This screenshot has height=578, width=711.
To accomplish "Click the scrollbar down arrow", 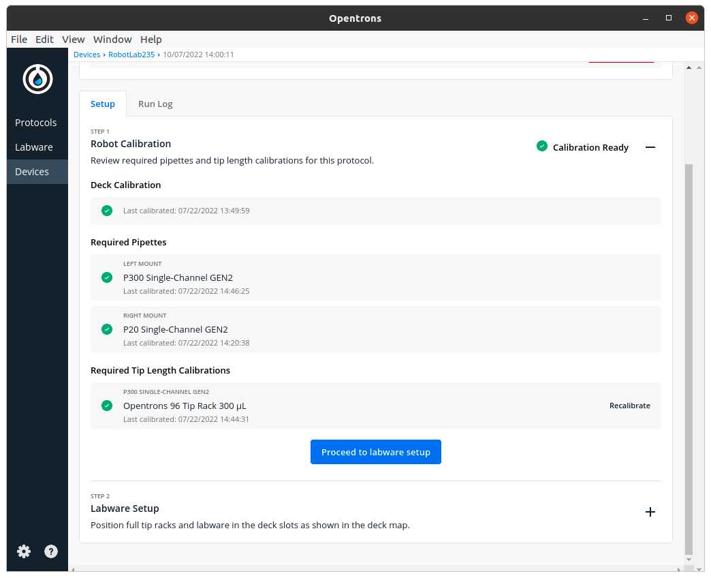I will point(689,560).
